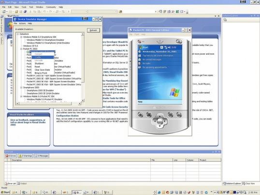Open the Actions menu in Device Emulator Manager

pos(22,24)
